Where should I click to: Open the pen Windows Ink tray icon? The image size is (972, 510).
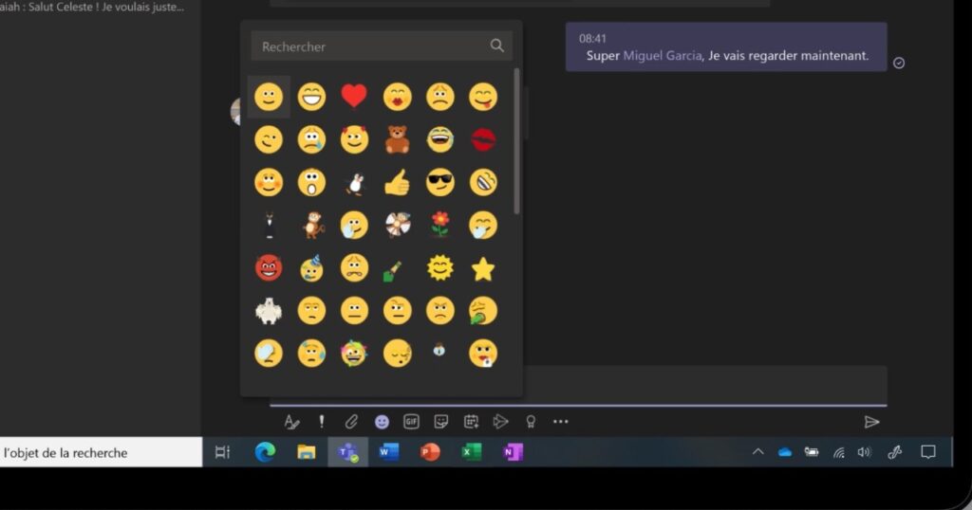pos(894,452)
